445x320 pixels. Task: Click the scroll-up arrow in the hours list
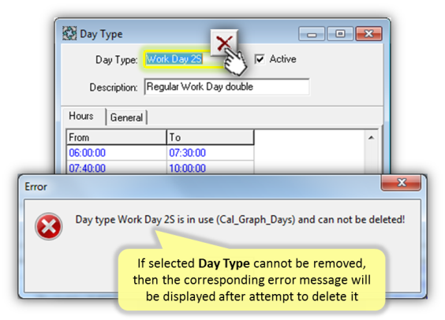(x=371, y=138)
